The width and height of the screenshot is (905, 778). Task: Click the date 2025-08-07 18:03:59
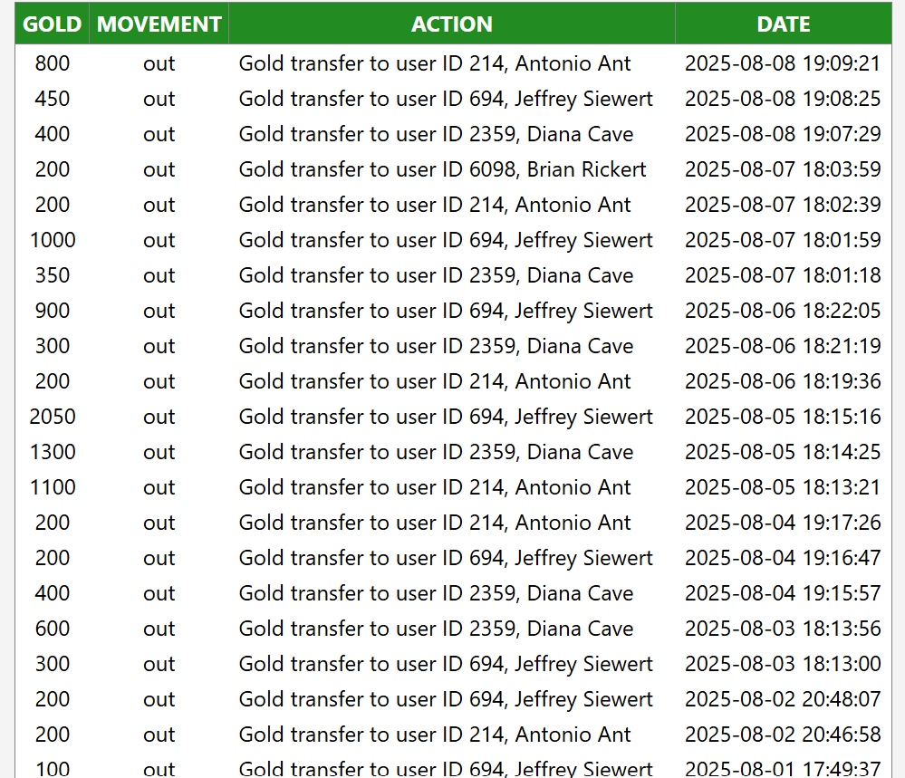(783, 169)
